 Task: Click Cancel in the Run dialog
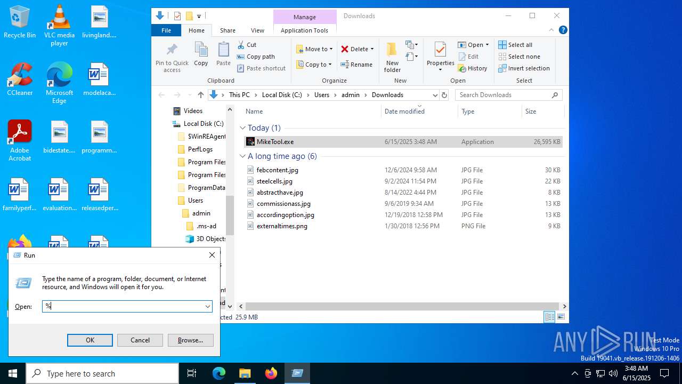(x=140, y=340)
